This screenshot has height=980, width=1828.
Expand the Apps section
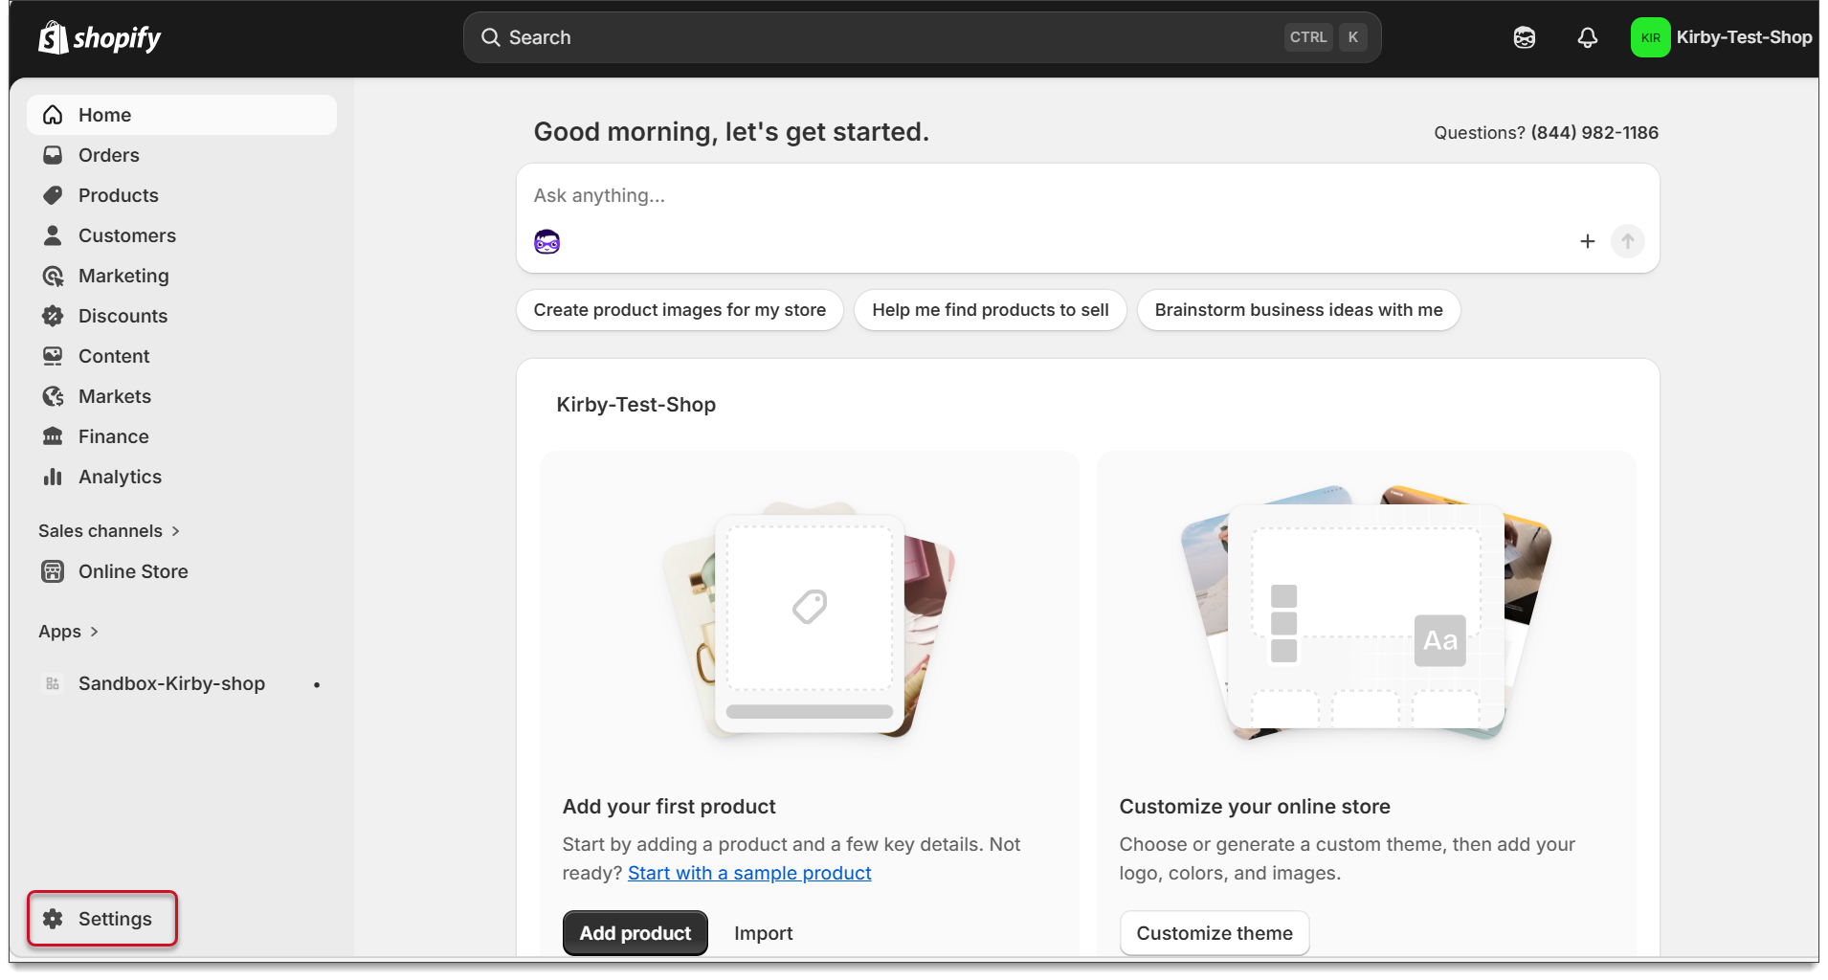(x=68, y=632)
